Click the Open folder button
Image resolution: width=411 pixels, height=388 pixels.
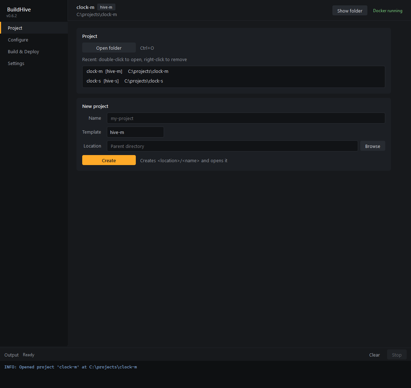pos(109,48)
